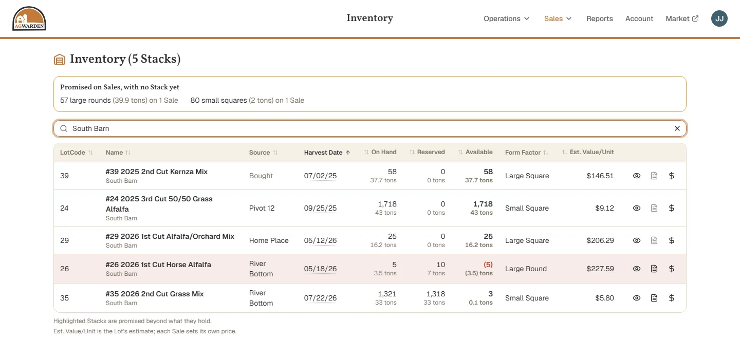Click the Pivot 12 source cell
Image resolution: width=740 pixels, height=339 pixels.
coord(262,208)
